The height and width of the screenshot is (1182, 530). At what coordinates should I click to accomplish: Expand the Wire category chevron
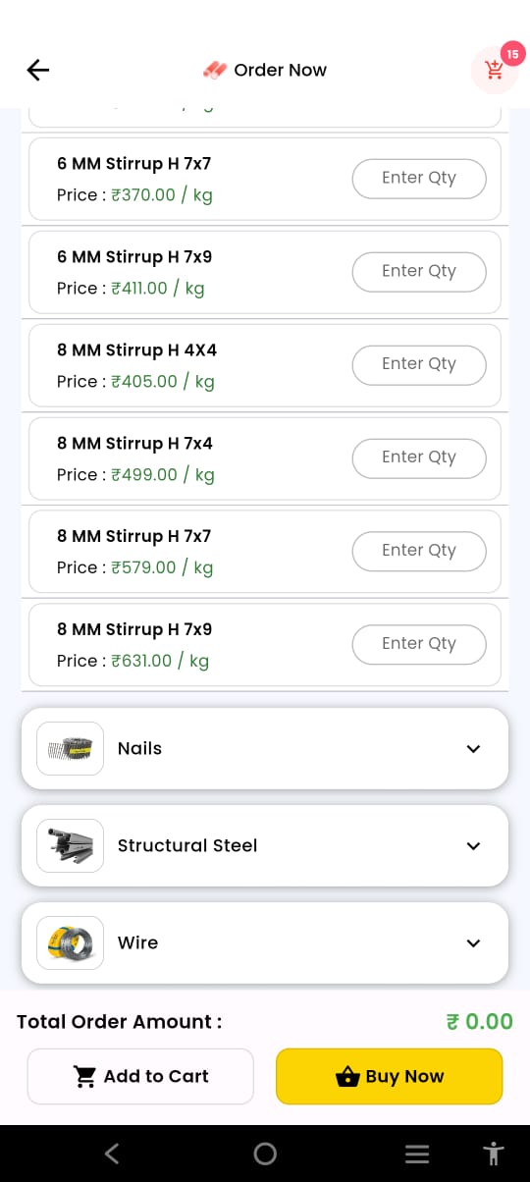pos(473,943)
